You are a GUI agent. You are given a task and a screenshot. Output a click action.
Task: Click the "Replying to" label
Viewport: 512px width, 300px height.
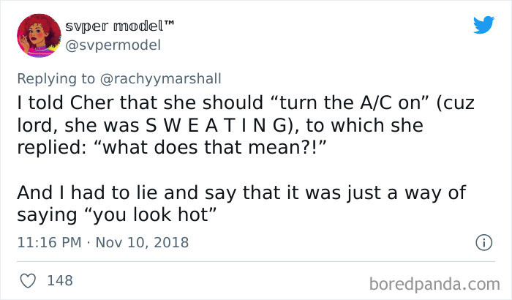tap(61, 78)
